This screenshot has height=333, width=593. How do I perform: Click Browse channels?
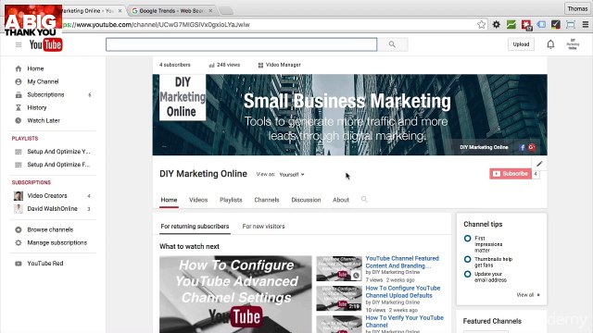pyautogui.click(x=50, y=229)
